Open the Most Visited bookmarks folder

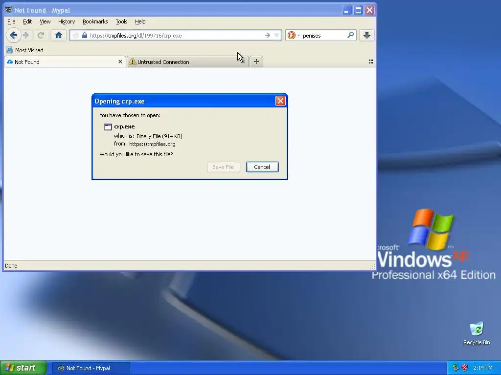click(x=24, y=50)
